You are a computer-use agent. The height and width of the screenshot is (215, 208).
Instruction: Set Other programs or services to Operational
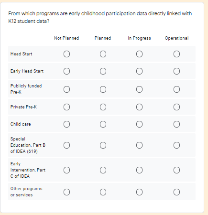[x=176, y=192]
